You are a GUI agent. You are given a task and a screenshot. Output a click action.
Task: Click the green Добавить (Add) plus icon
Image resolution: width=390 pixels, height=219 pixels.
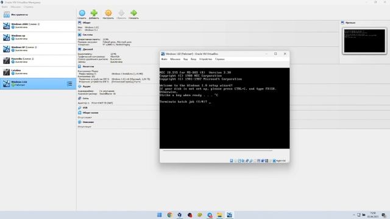coord(94,13)
